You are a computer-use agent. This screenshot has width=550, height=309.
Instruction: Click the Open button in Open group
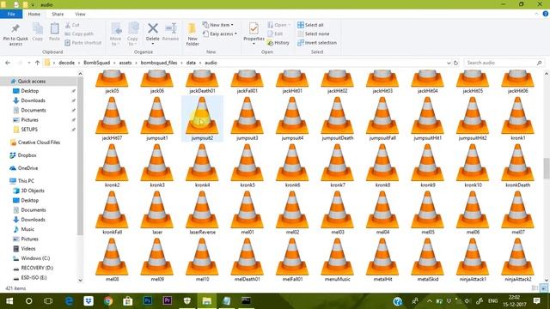278,25
